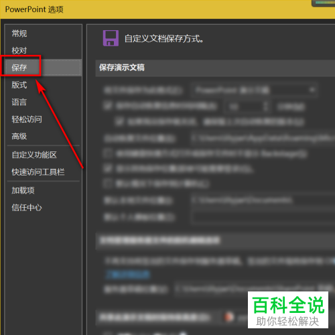Open the 加载项 page

(23, 190)
